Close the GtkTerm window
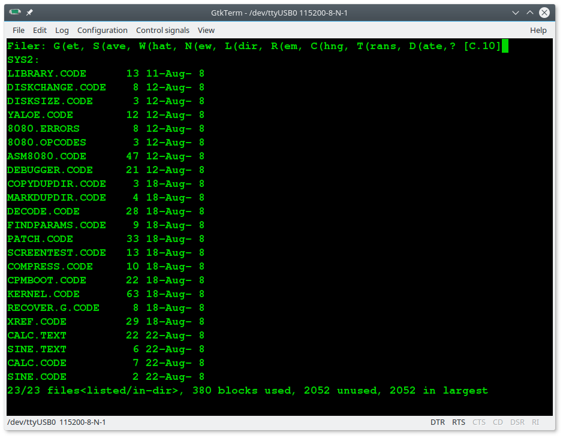563x438 pixels. tap(544, 13)
